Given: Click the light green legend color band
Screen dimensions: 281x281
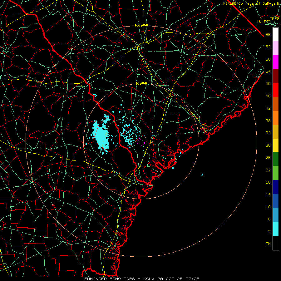Looking at the screenshot, I should (x=276, y=173).
